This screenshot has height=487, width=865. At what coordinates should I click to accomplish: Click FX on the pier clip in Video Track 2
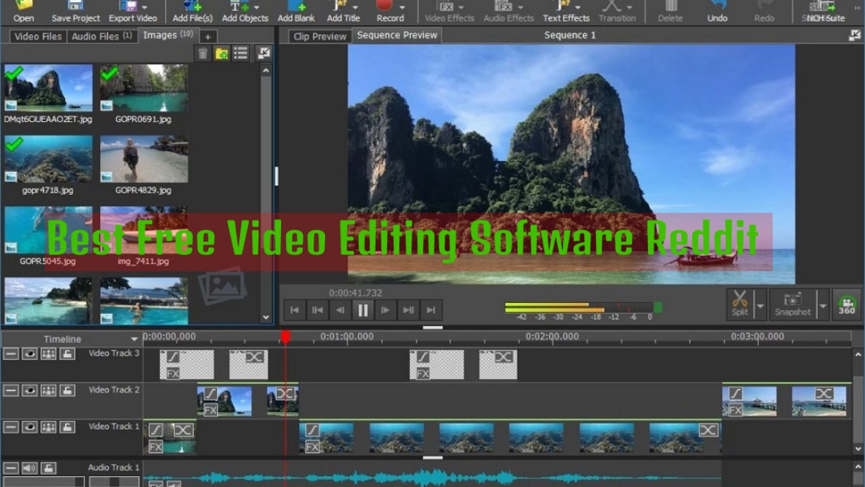point(735,410)
